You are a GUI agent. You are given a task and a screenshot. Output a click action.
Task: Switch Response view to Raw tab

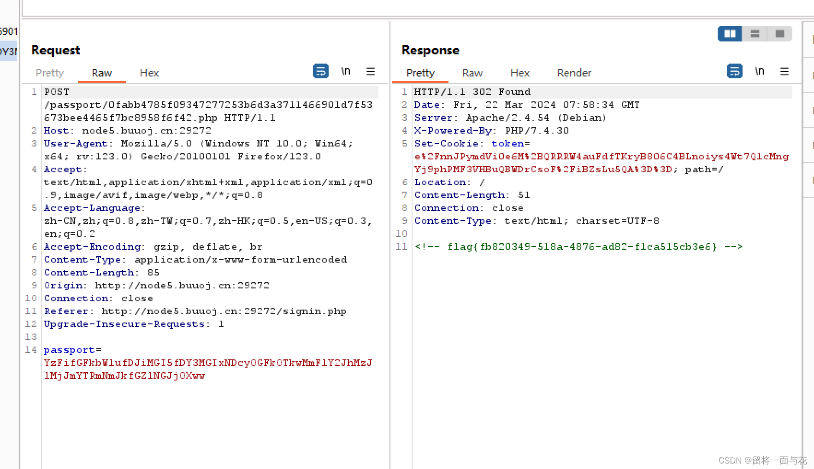click(x=472, y=73)
